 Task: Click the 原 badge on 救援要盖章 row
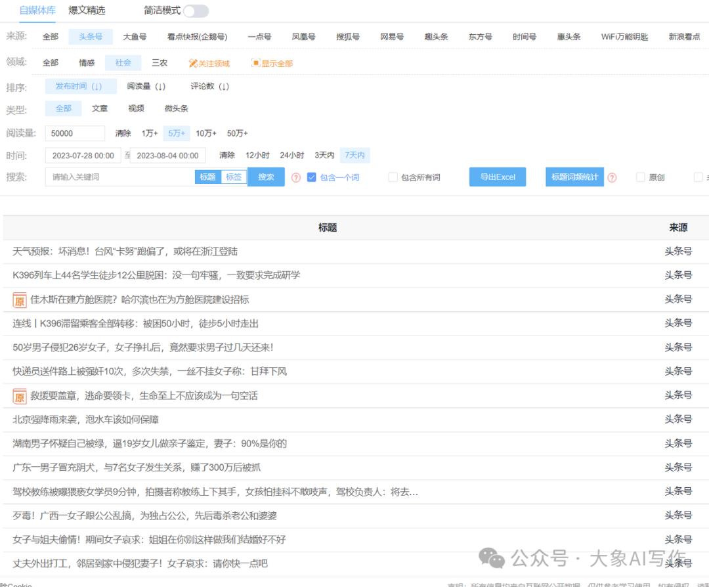[20, 396]
